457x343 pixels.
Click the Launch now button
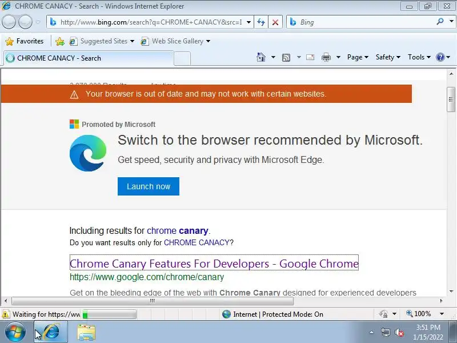click(x=149, y=186)
